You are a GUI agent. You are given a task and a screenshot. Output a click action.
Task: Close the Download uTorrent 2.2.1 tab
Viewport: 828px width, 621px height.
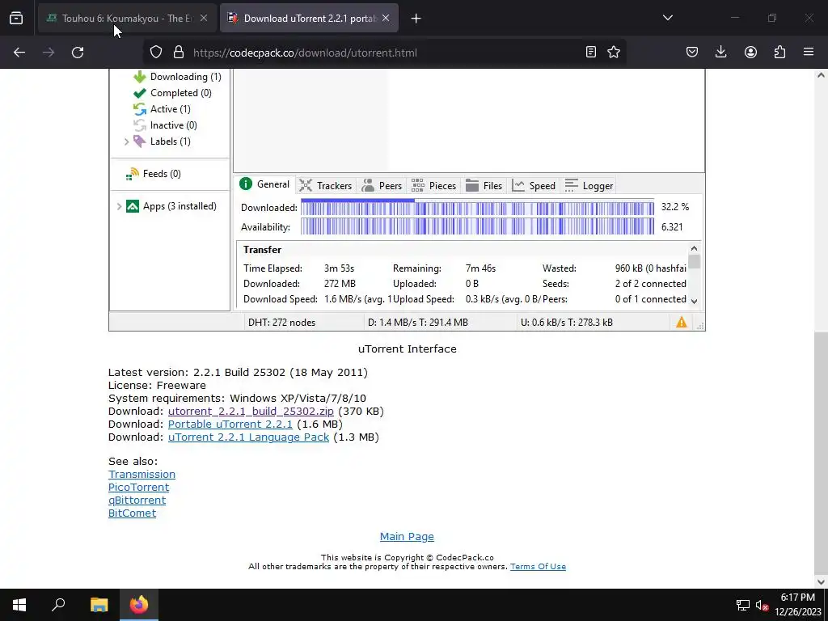tap(386, 18)
